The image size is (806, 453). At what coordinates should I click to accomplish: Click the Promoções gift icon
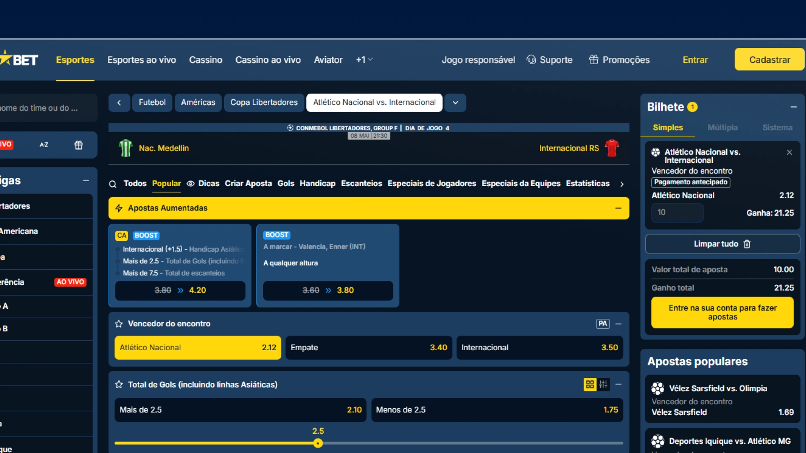point(594,60)
